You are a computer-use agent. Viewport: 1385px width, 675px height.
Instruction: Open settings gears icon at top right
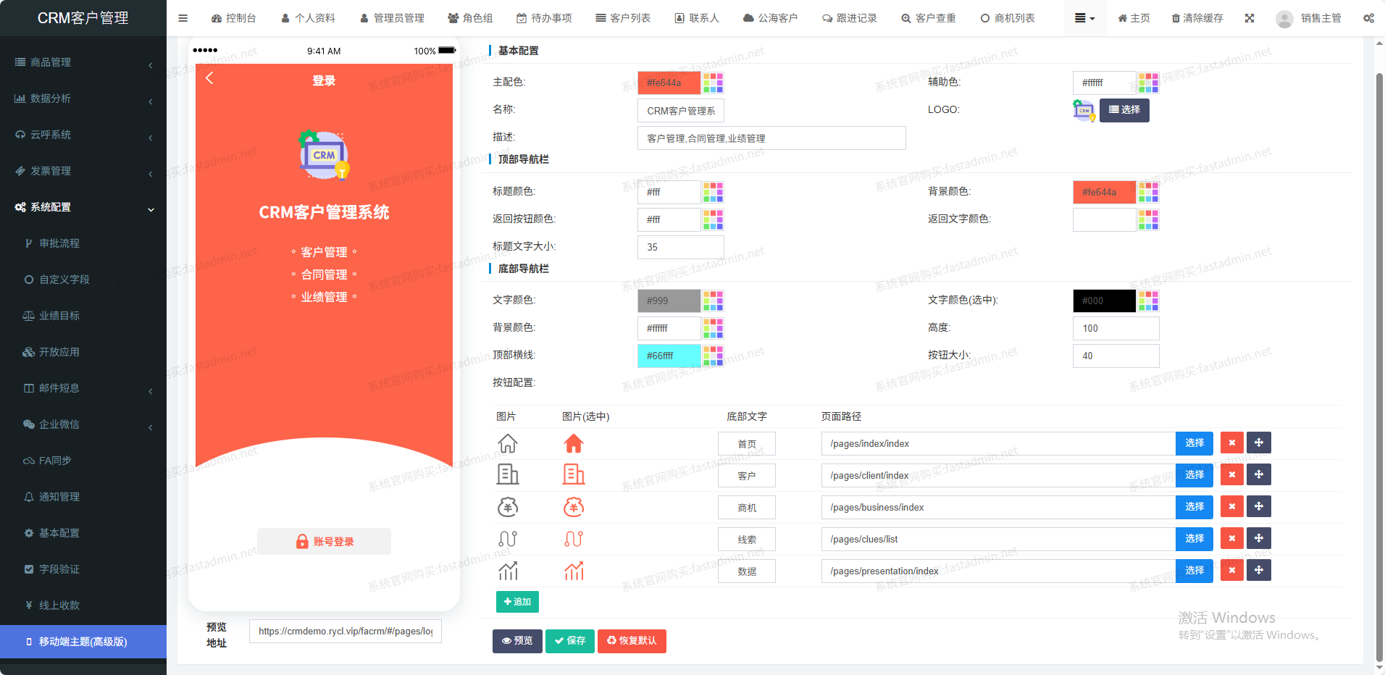click(x=1368, y=18)
